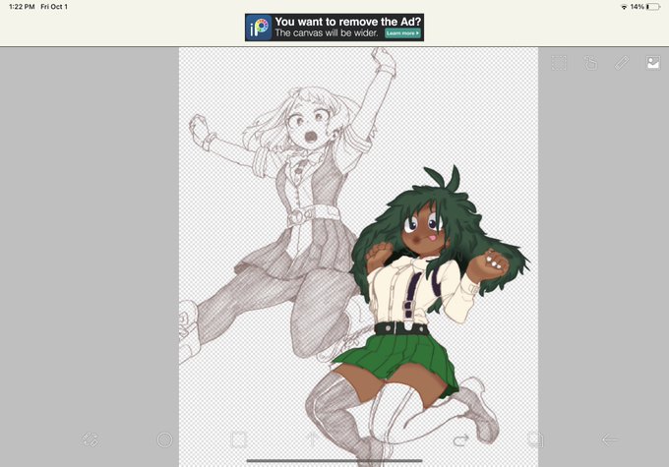Open the stabilizer hand tool
669x467 pixels.
(590, 63)
